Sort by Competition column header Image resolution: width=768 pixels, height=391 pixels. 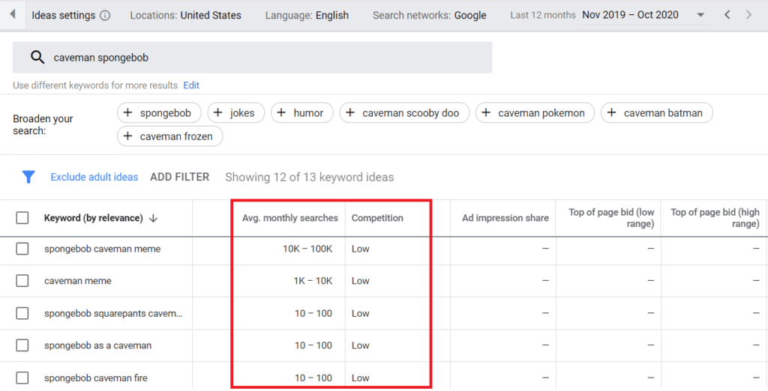tap(377, 218)
